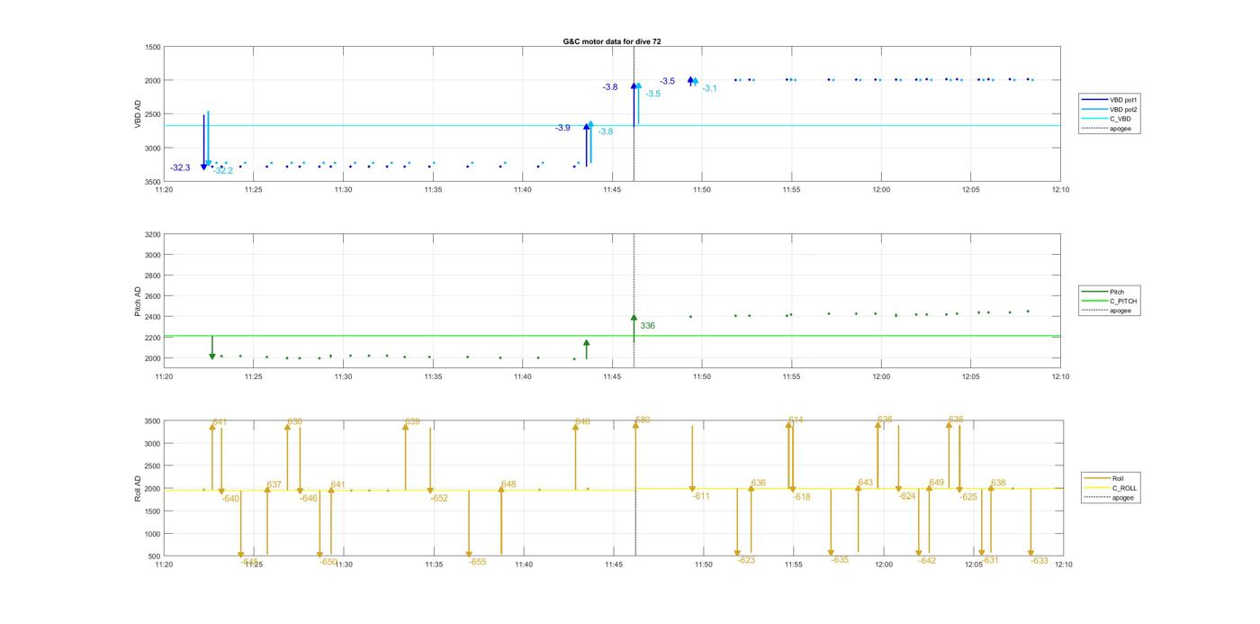Click the "11:20" time tick under the Pitch plot

pos(164,377)
